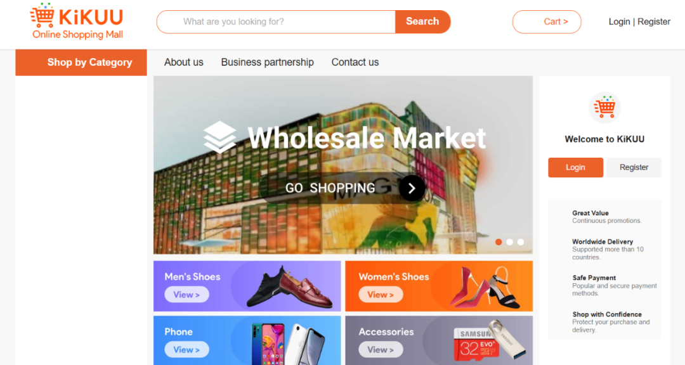Click the orange Search button

(422, 22)
